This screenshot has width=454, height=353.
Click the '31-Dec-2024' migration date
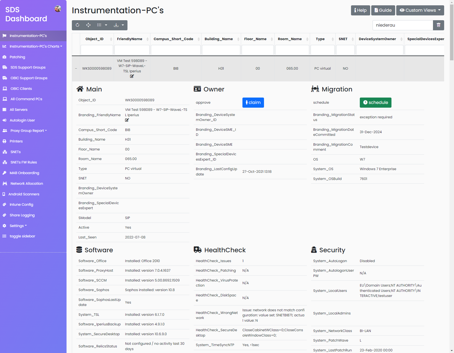click(x=371, y=132)
